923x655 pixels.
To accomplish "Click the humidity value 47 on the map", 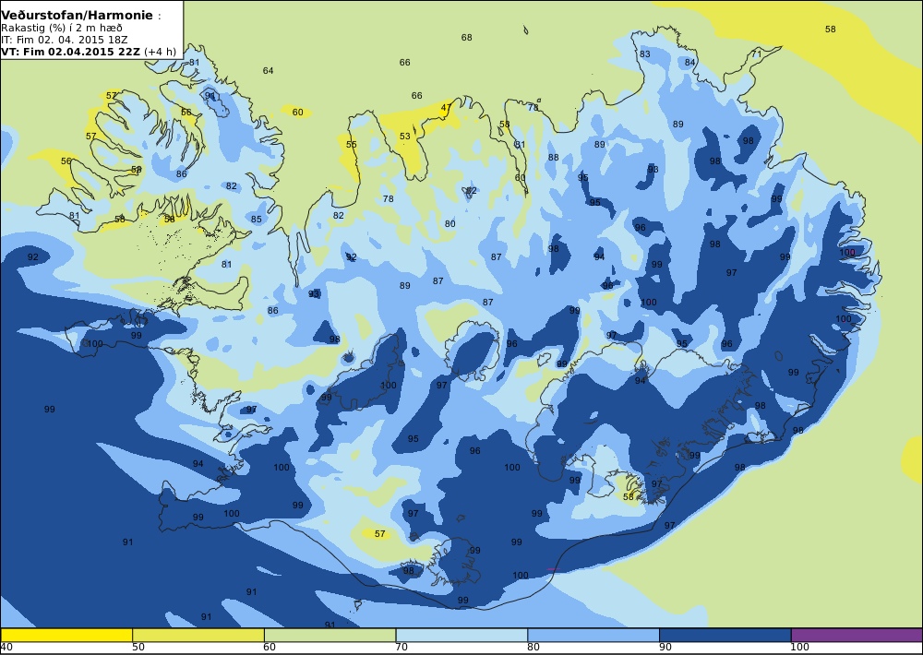I will click(446, 108).
